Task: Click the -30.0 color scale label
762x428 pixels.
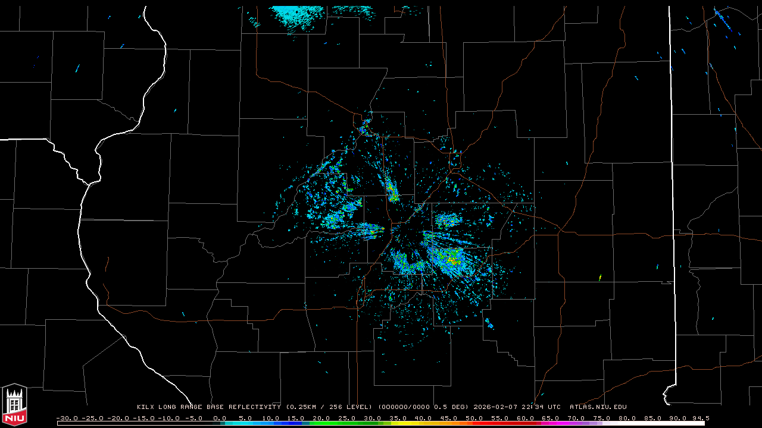Action: [67, 418]
